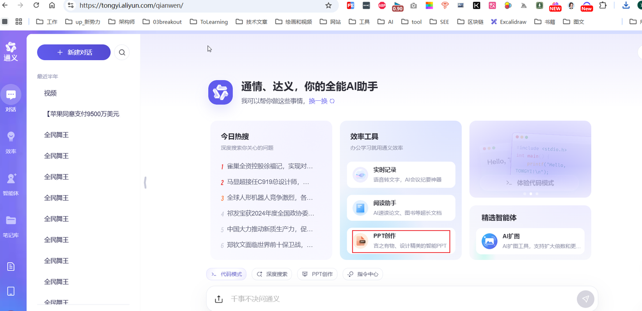
Task: Open hot search 雀巢全资控股徐福记
Action: [x=267, y=166]
